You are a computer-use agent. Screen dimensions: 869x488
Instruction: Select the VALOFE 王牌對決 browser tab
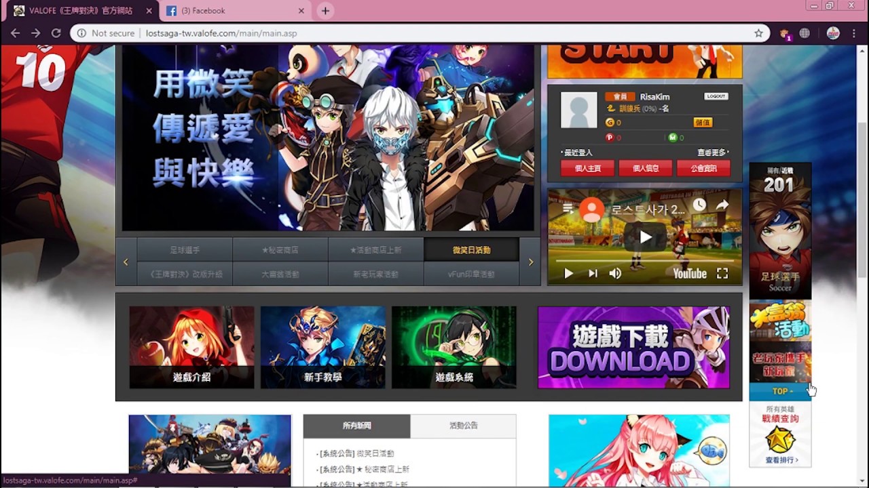point(80,11)
